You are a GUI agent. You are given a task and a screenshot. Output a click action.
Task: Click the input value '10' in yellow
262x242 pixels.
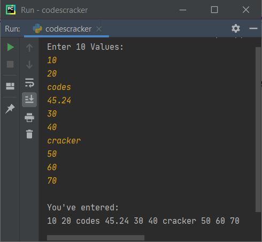point(52,61)
